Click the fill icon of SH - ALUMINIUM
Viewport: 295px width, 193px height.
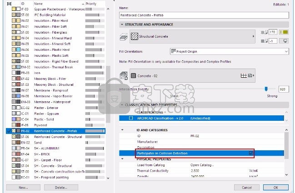coord(14,148)
